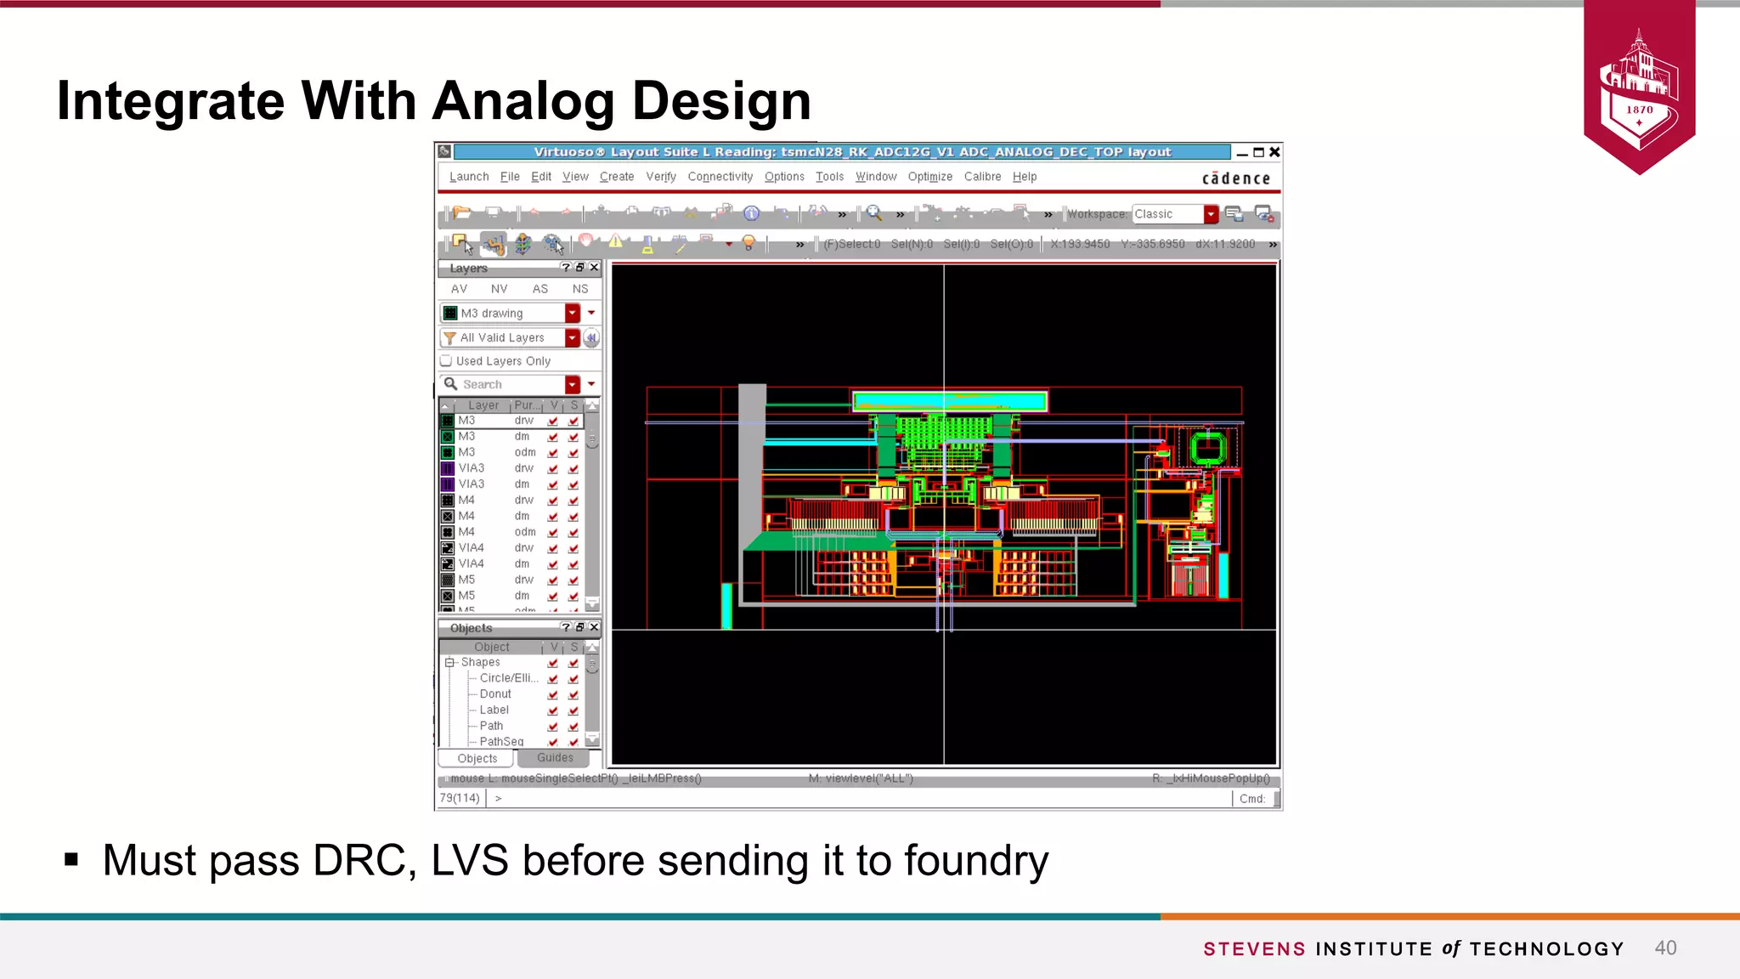Viewport: 1740px width, 979px height.
Task: Click the selection arrow tool icon
Action: click(463, 244)
